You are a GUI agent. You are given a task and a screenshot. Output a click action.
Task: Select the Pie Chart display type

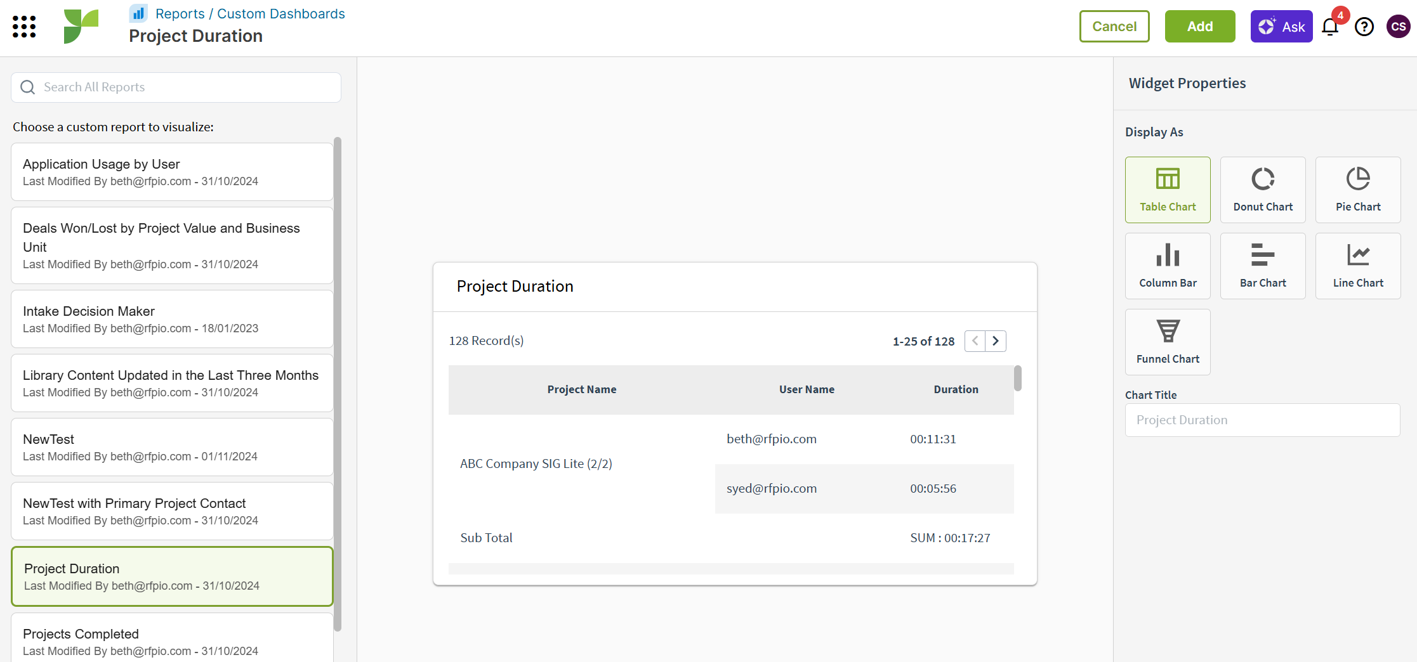pos(1358,190)
